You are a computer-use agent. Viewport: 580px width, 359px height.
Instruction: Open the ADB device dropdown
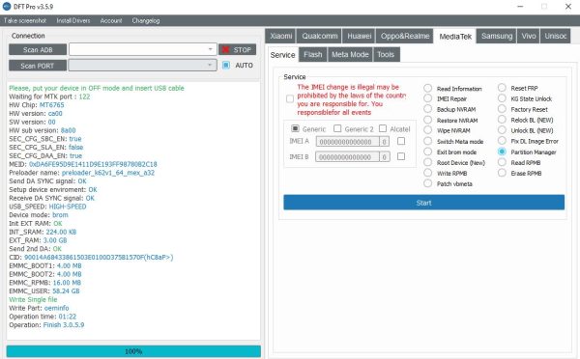click(143, 49)
